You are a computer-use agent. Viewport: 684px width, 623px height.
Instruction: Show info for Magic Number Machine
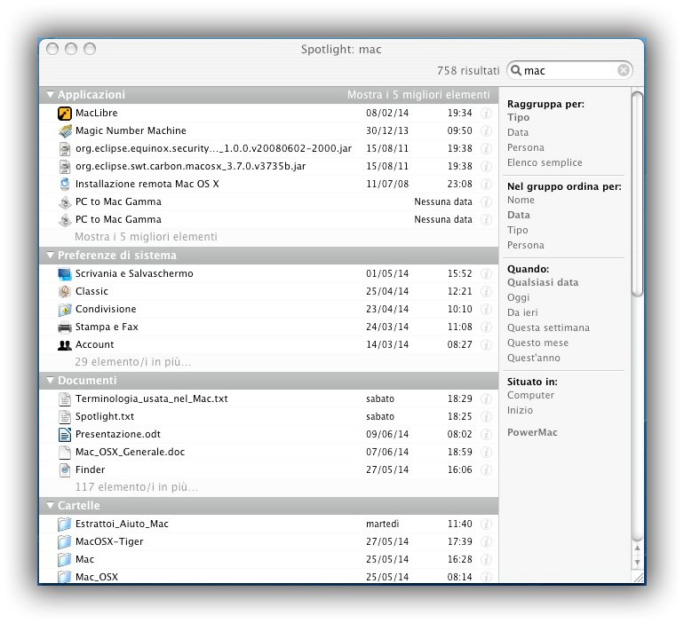click(x=487, y=130)
